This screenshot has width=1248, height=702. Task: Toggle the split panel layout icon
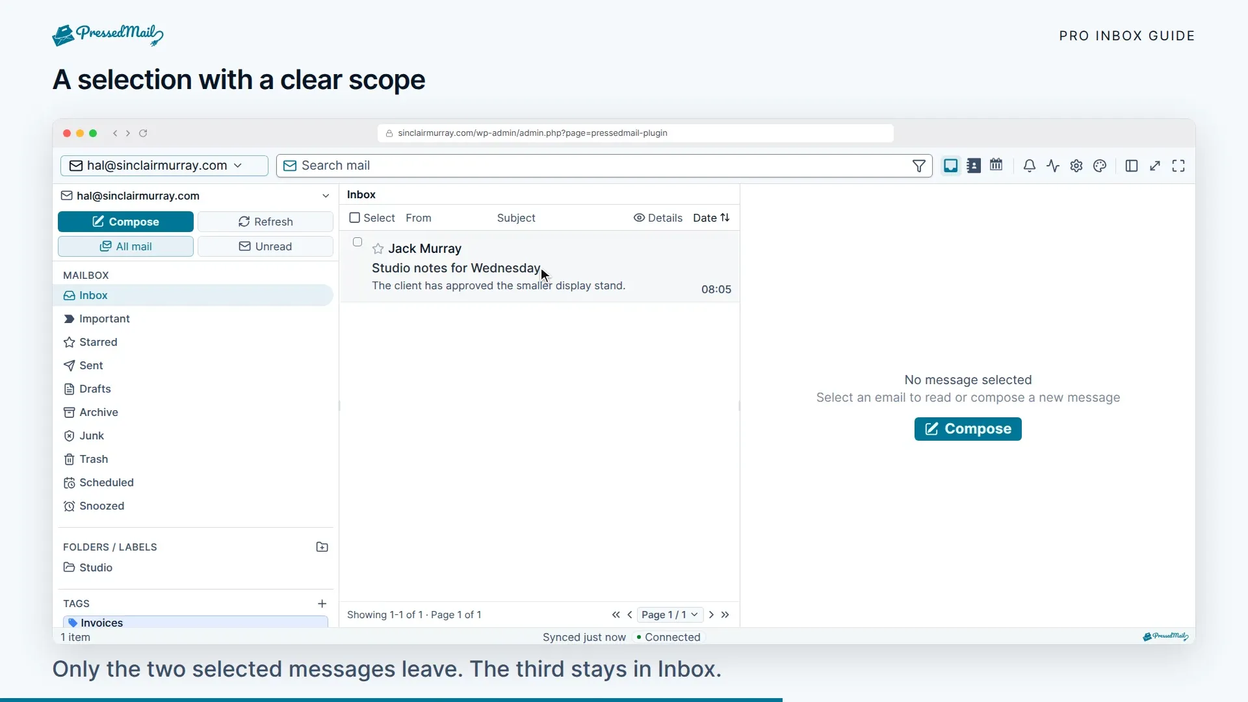pyautogui.click(x=1131, y=166)
